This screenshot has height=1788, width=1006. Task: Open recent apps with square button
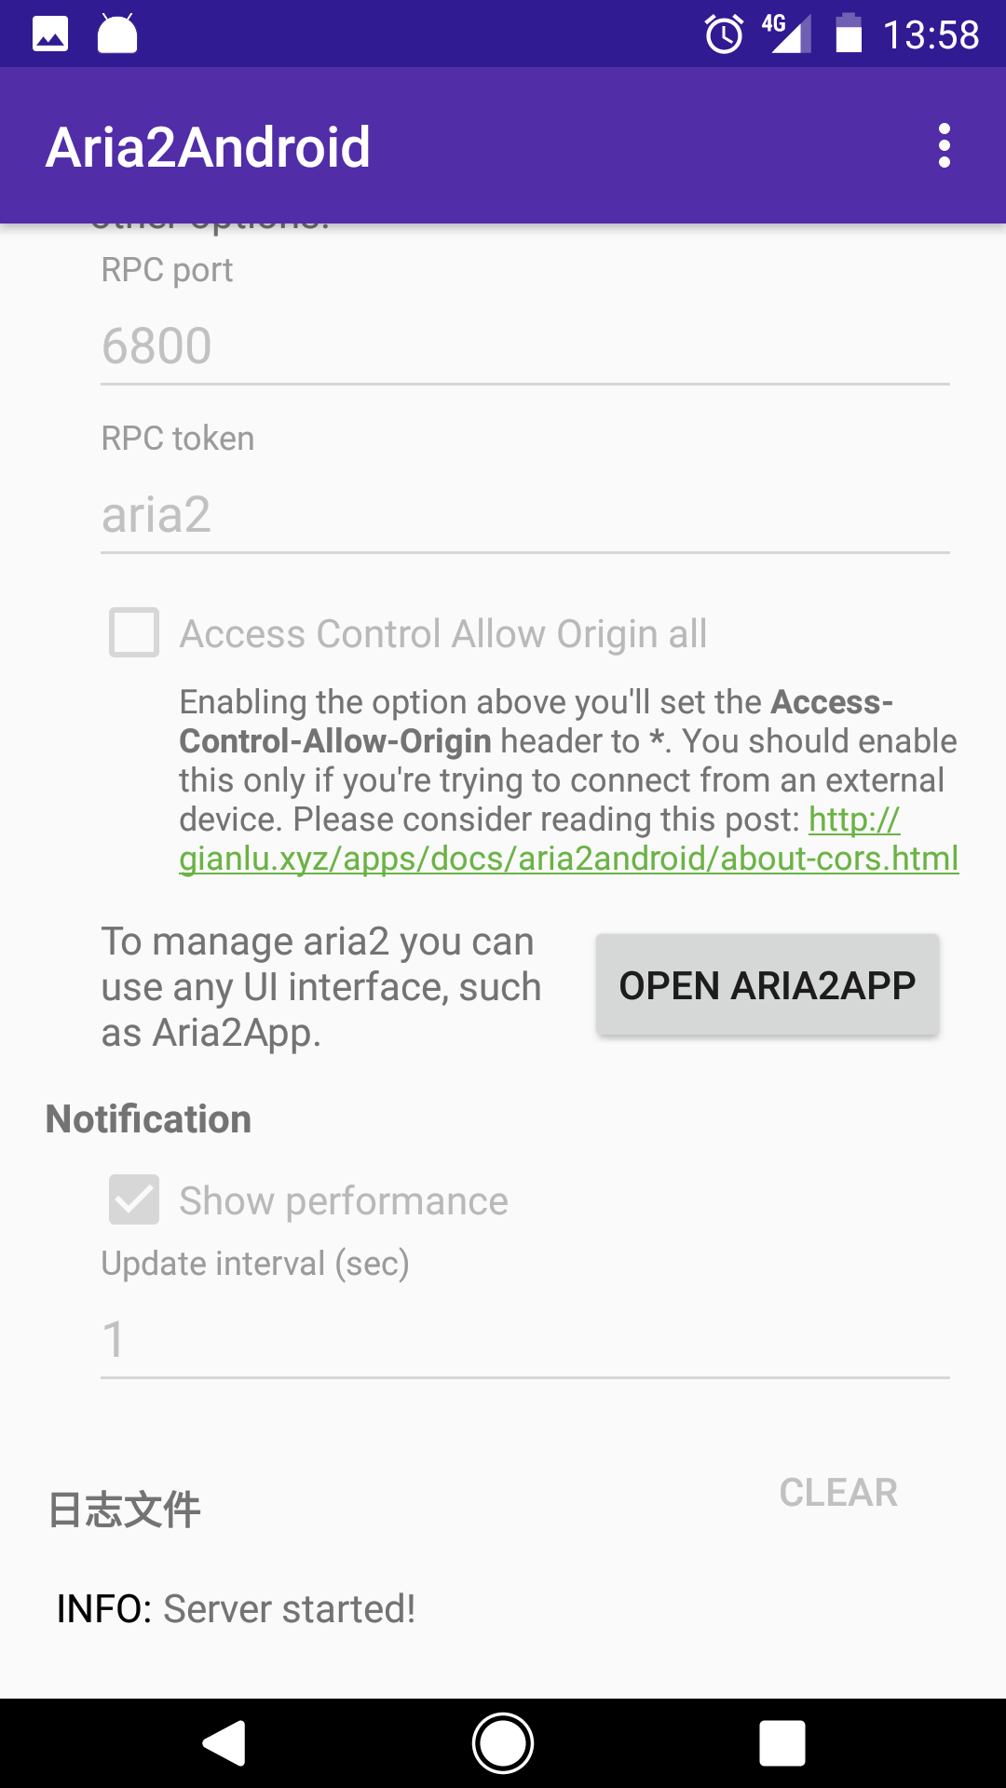[x=782, y=1742]
